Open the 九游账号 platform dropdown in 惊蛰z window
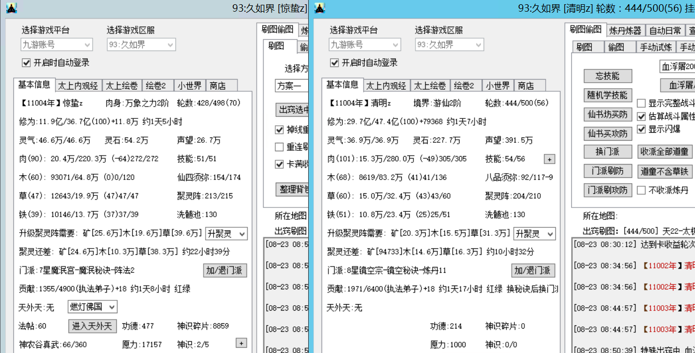 click(57, 45)
